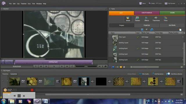Screen dimensions: 186x104
Task: Step forward one frame in monitor
Action: click(x=62, y=66)
